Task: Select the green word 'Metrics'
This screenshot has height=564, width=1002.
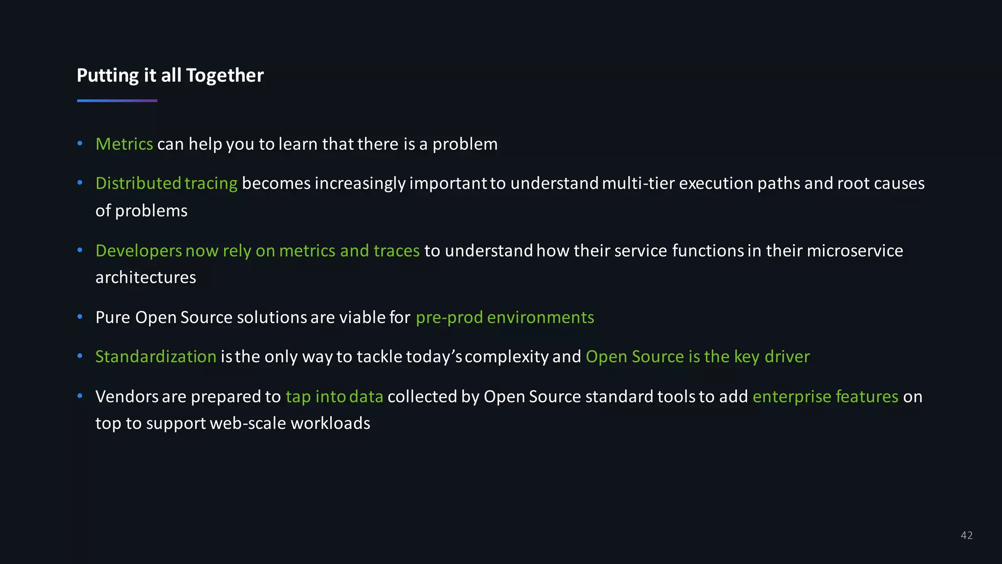Action: [x=124, y=144]
